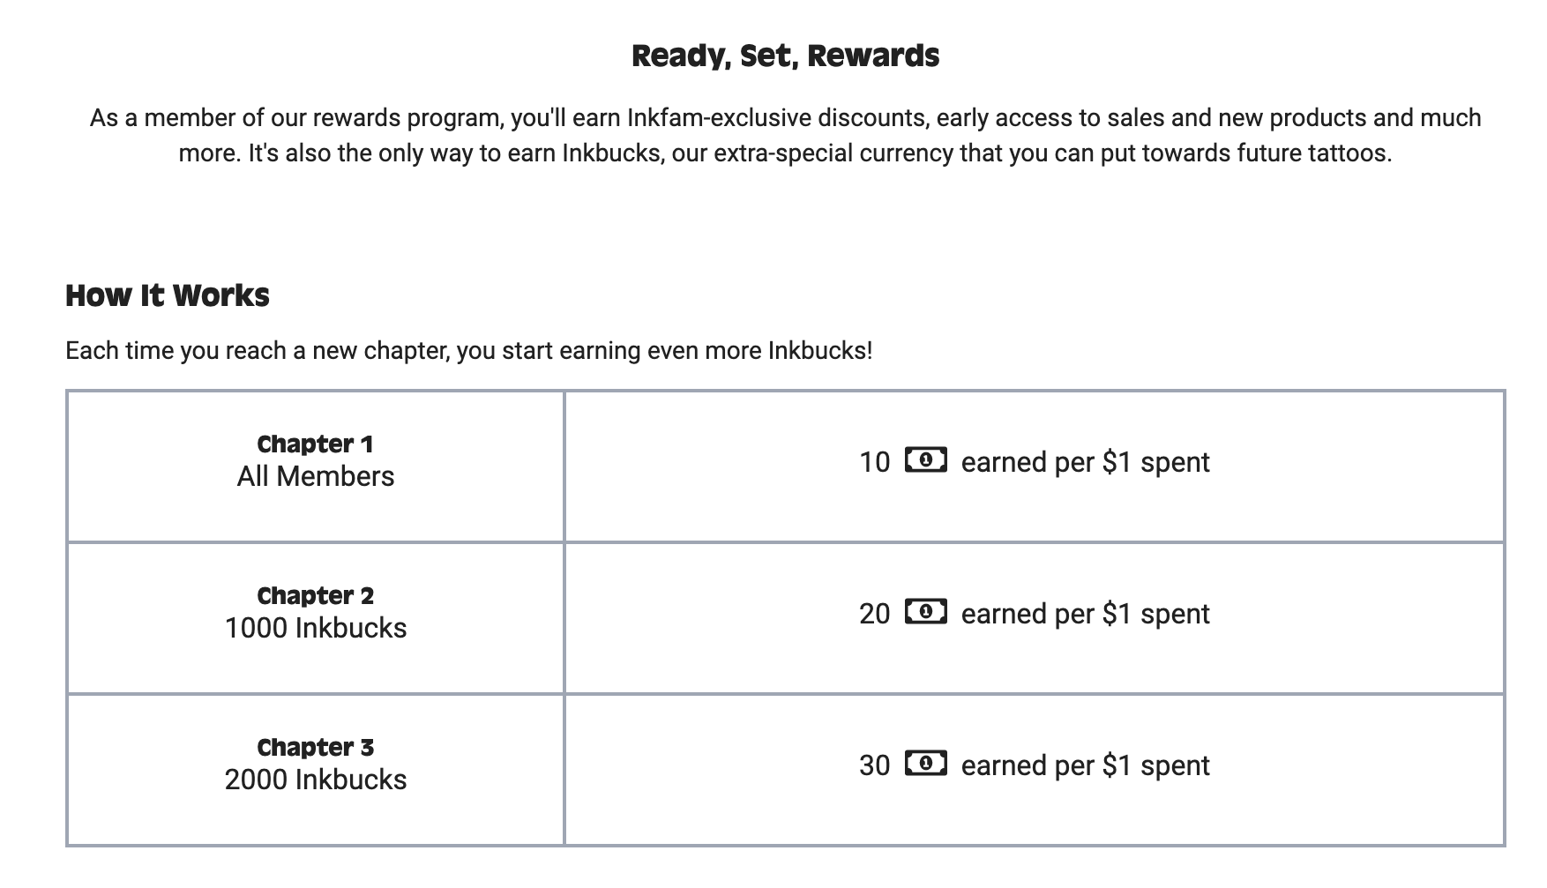Click the 'Each time you reach a new chapter' sentence

click(468, 350)
